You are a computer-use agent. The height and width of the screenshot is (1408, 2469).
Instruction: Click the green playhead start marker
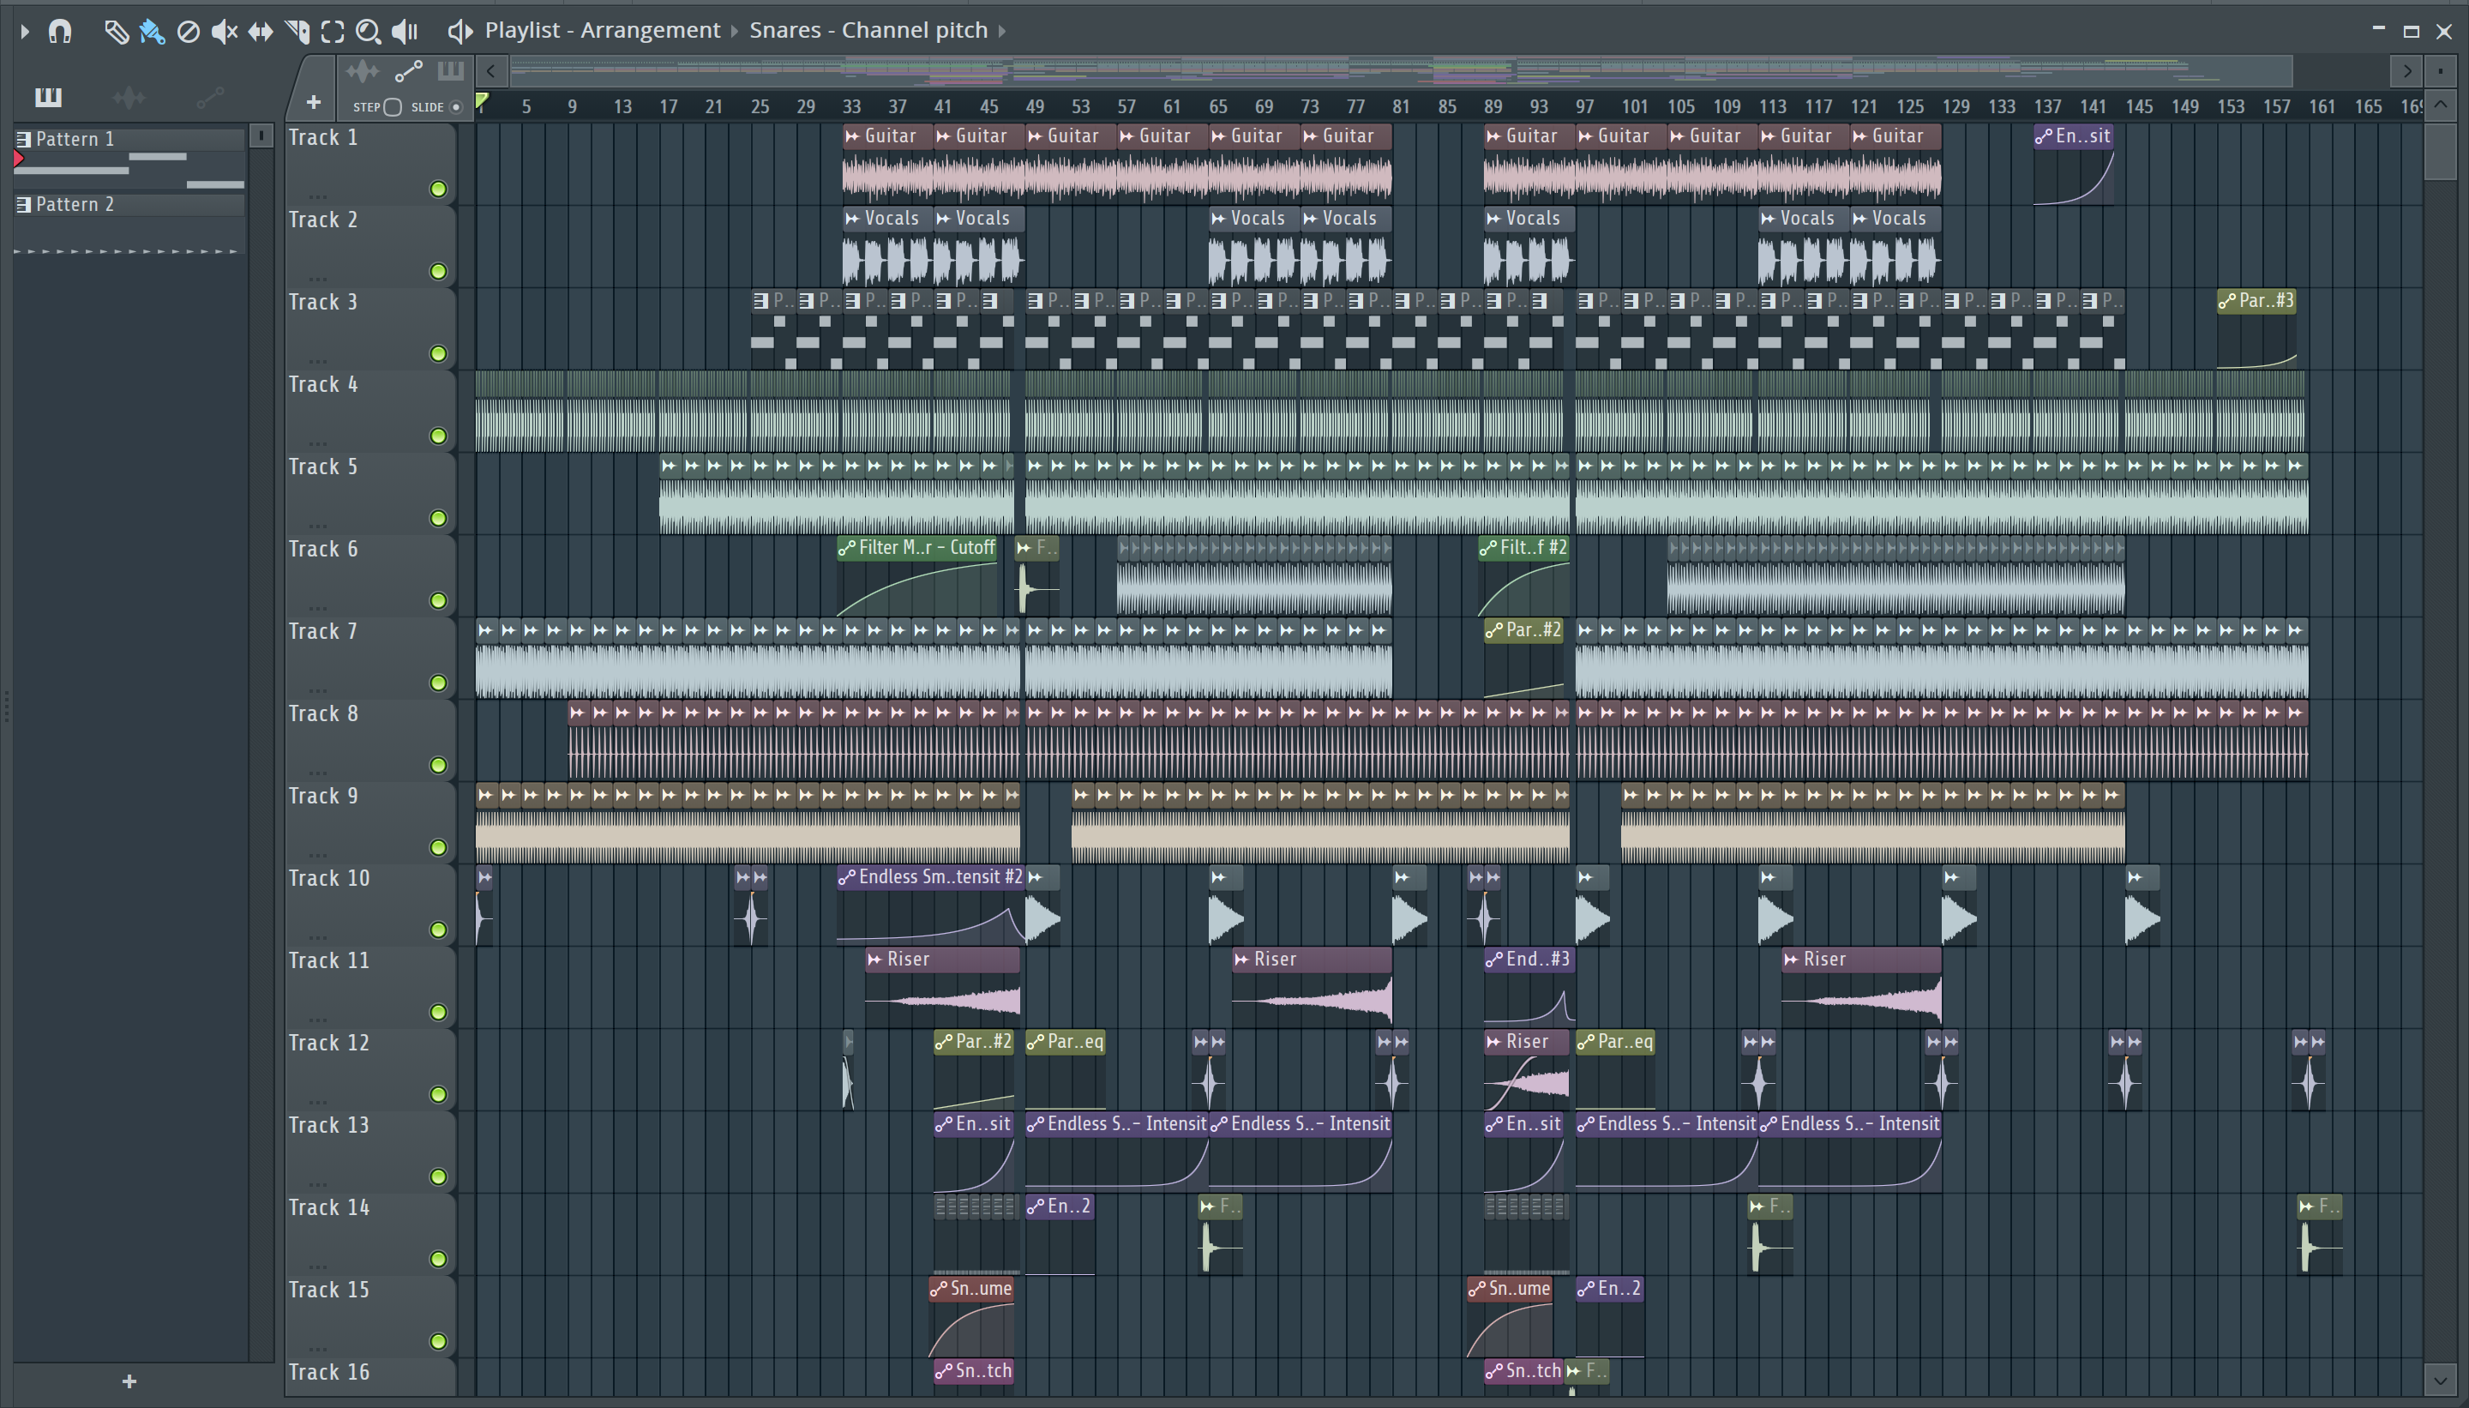(483, 100)
